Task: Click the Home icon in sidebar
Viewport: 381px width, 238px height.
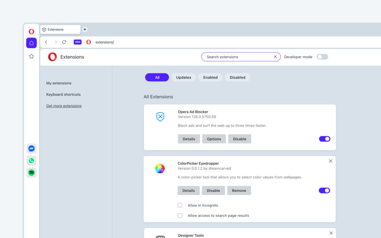Action: [x=31, y=43]
